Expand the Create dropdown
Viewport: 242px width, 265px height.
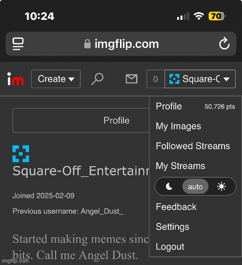[56, 79]
